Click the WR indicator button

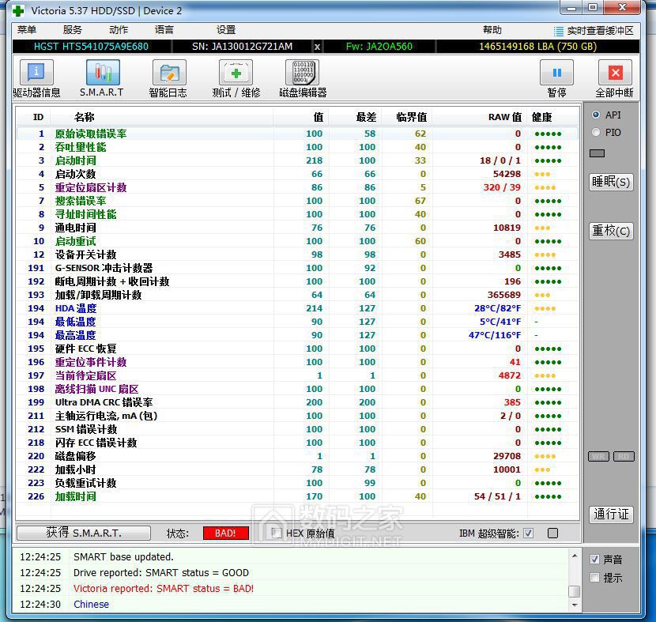tap(598, 456)
